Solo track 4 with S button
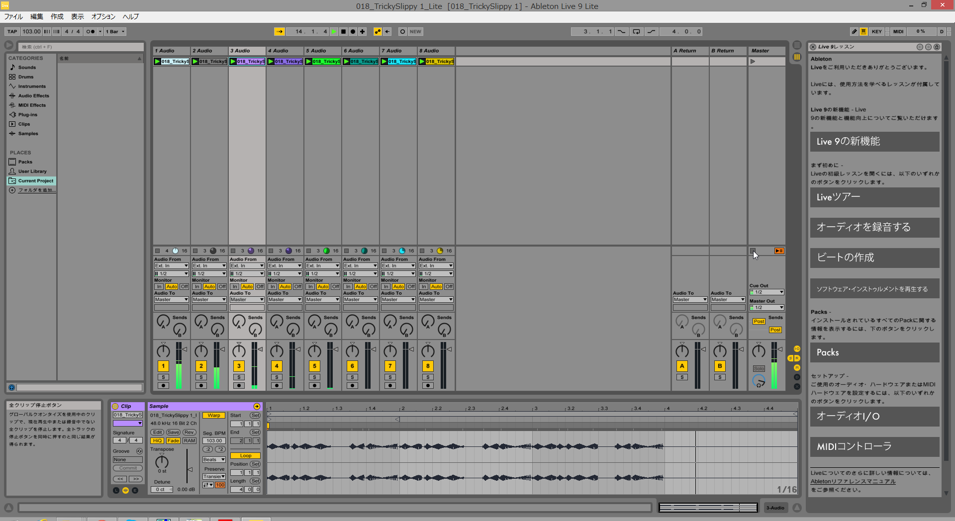955x521 pixels. point(277,377)
